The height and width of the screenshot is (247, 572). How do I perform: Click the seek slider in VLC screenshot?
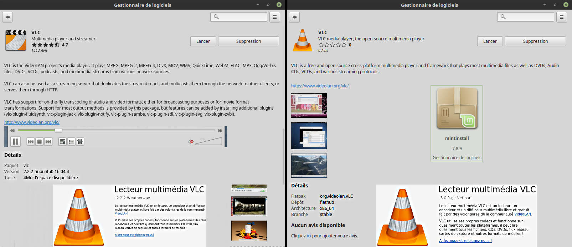point(116,130)
